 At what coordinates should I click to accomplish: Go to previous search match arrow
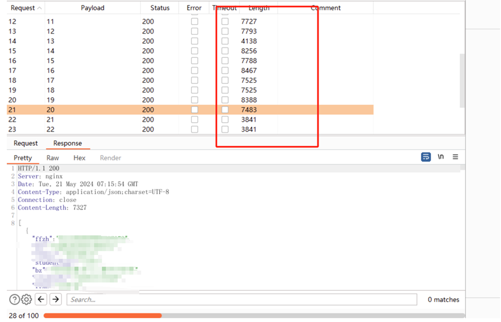(x=41, y=299)
